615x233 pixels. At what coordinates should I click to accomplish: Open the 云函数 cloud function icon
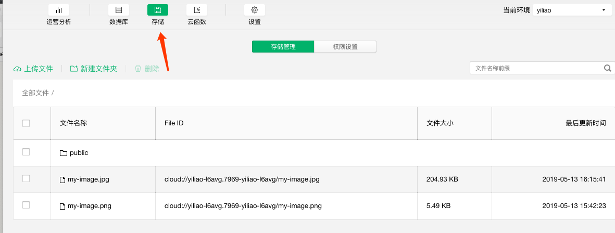click(197, 10)
